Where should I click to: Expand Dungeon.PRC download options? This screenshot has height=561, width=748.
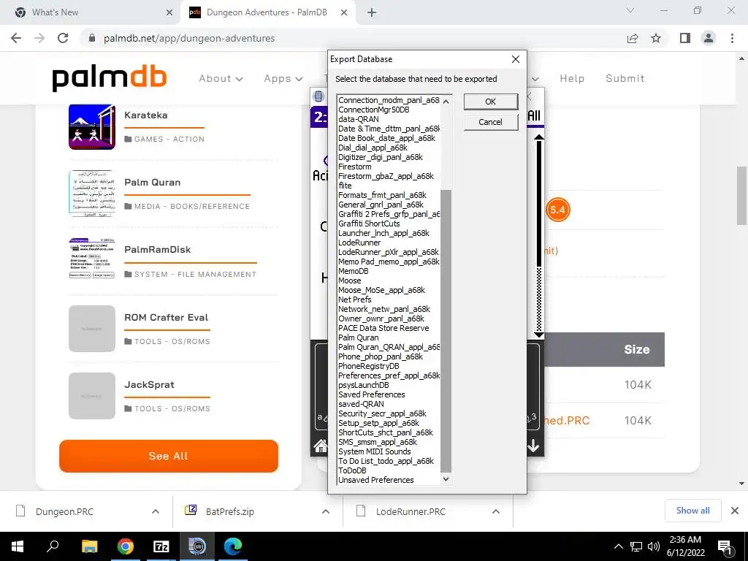[x=156, y=511]
